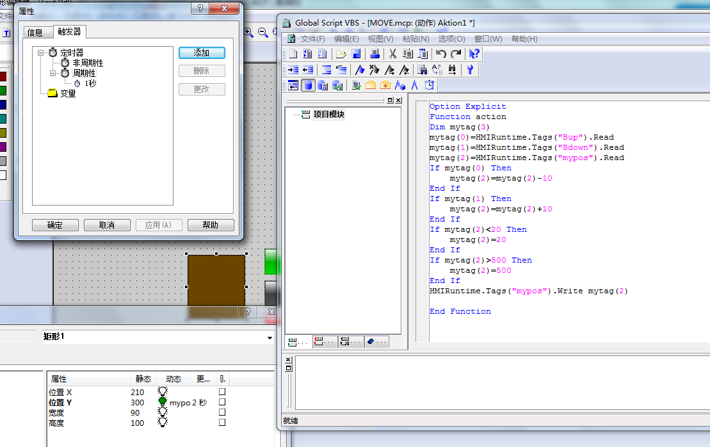
Task: Select the 1秒 cycle entry
Action: pyautogui.click(x=90, y=83)
